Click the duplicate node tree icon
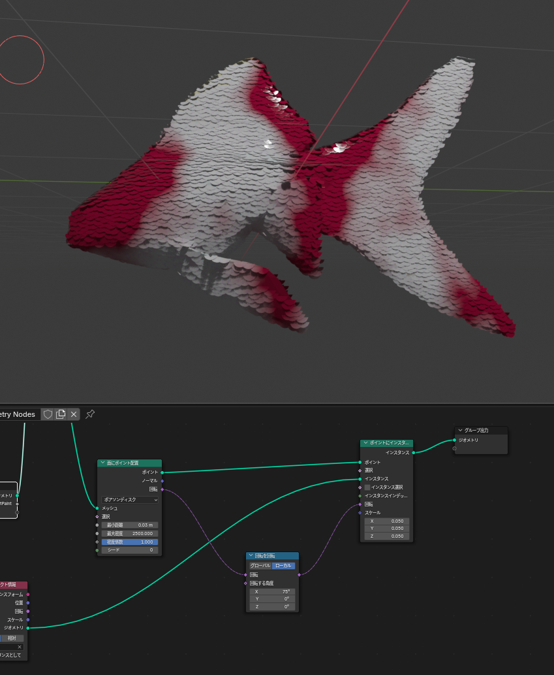The height and width of the screenshot is (675, 554). pos(61,414)
